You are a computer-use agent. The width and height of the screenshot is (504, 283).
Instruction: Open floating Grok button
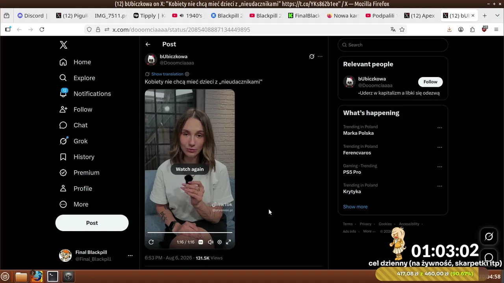pos(489,236)
